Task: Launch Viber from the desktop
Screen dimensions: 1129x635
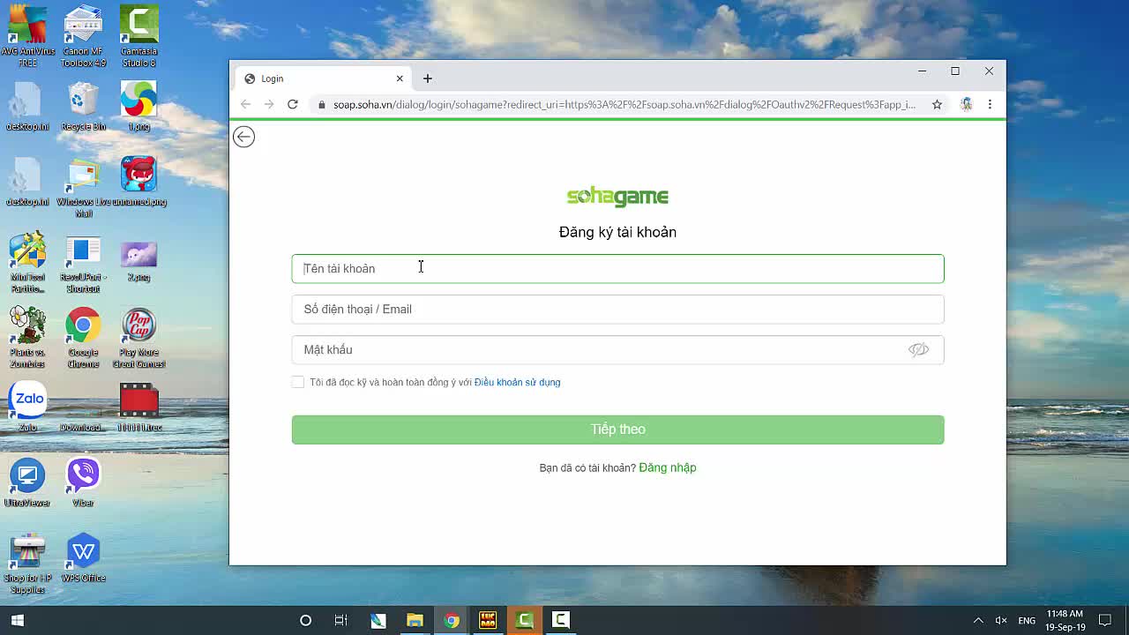Action: point(83,482)
